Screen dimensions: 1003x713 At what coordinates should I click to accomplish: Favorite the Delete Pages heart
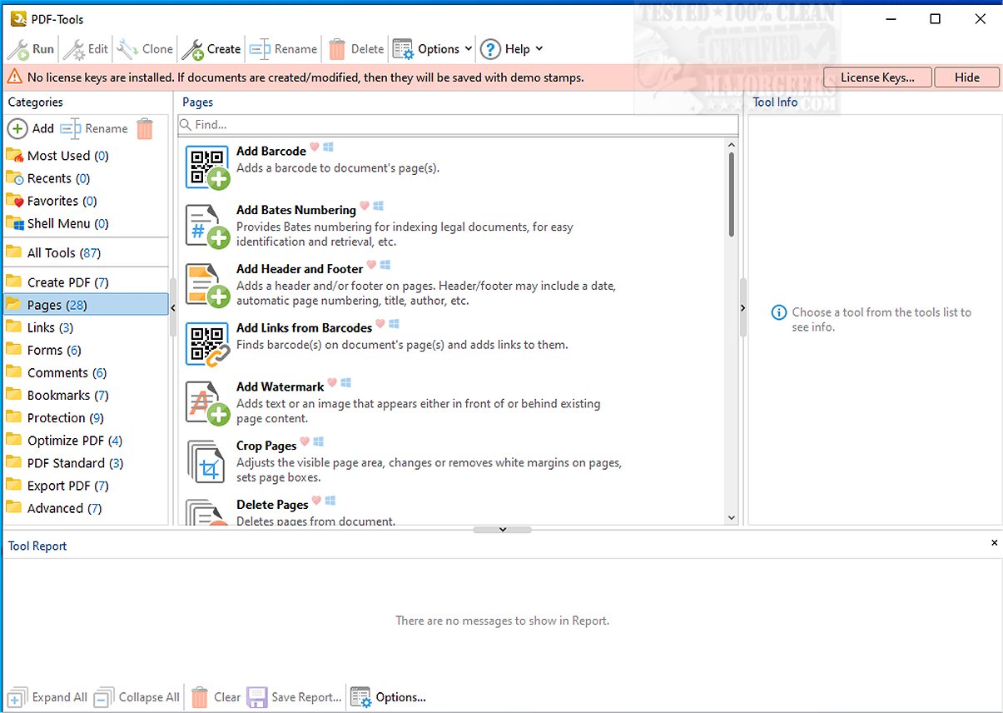(316, 501)
